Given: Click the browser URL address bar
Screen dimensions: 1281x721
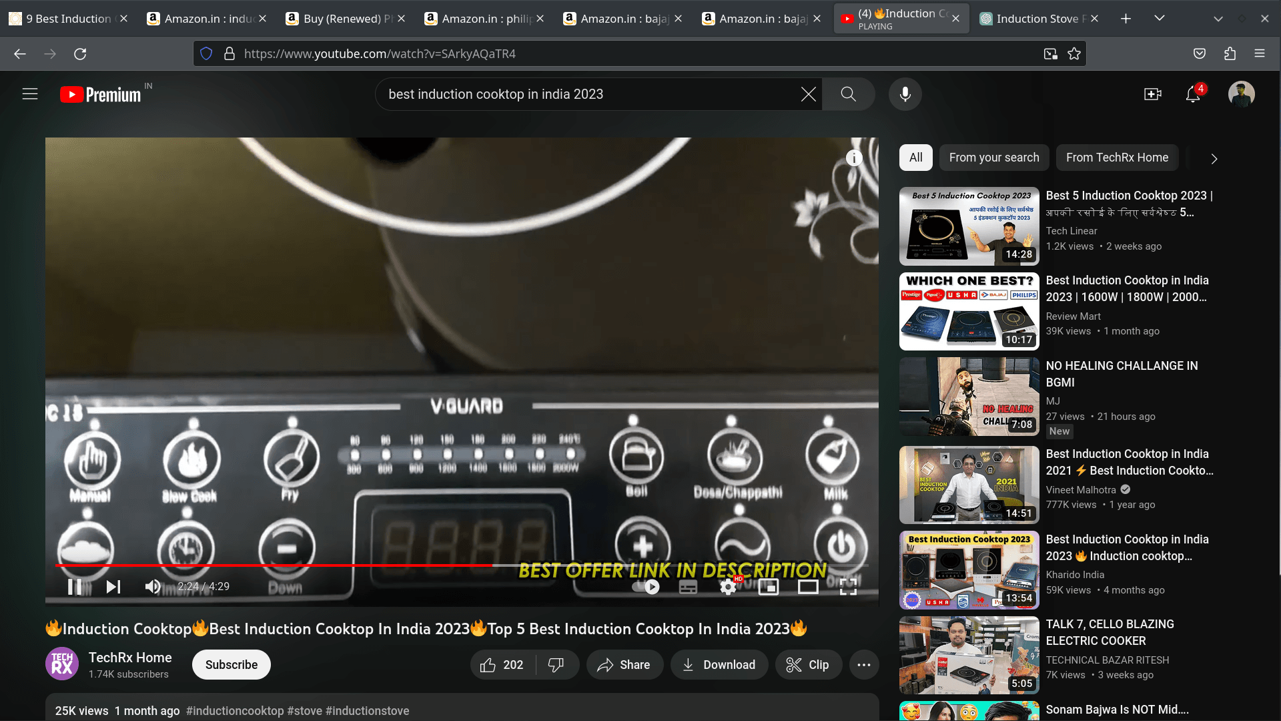Looking at the screenshot, I should pyautogui.click(x=639, y=54).
